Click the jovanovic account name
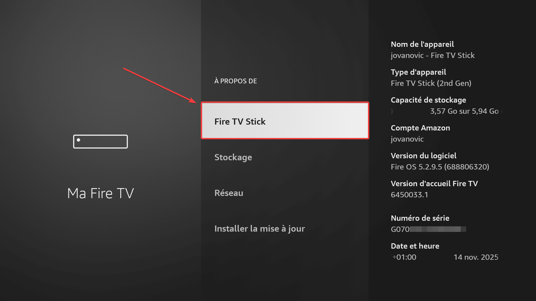Screen dimensions: 536x301 [x=407, y=139]
